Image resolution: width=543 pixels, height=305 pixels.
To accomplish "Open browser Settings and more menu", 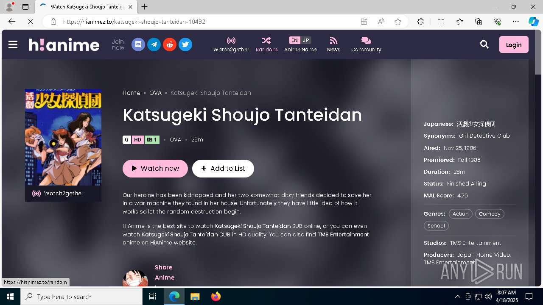I will click(x=516, y=22).
